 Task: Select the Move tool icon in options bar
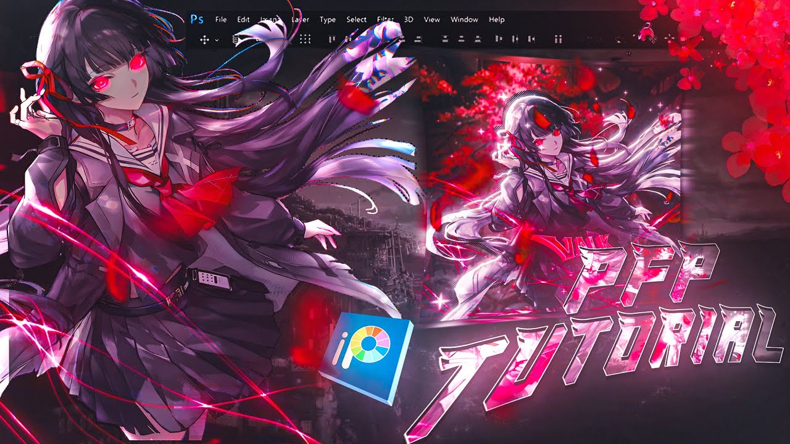tap(204, 39)
